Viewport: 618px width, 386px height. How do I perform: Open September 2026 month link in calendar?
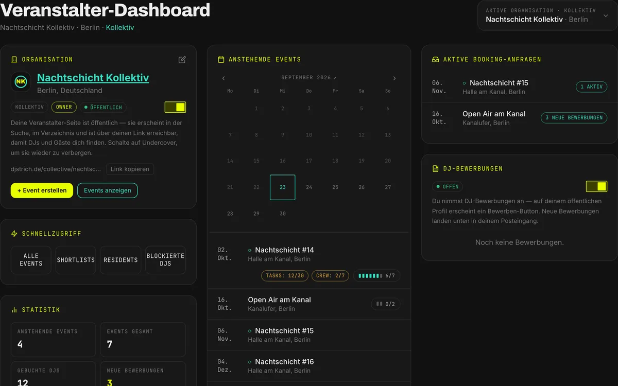308,78
